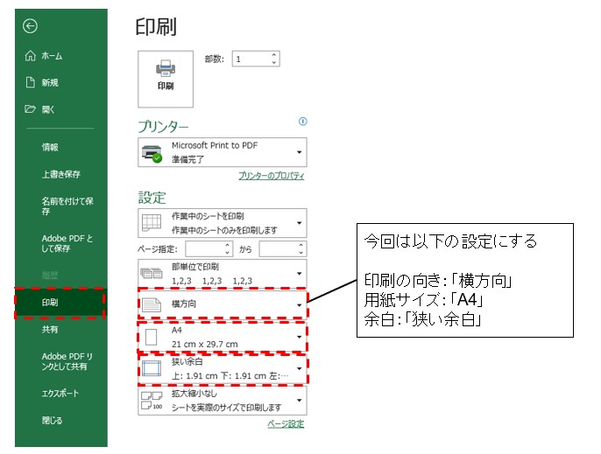Open the collated printing dropdown

tap(223, 272)
